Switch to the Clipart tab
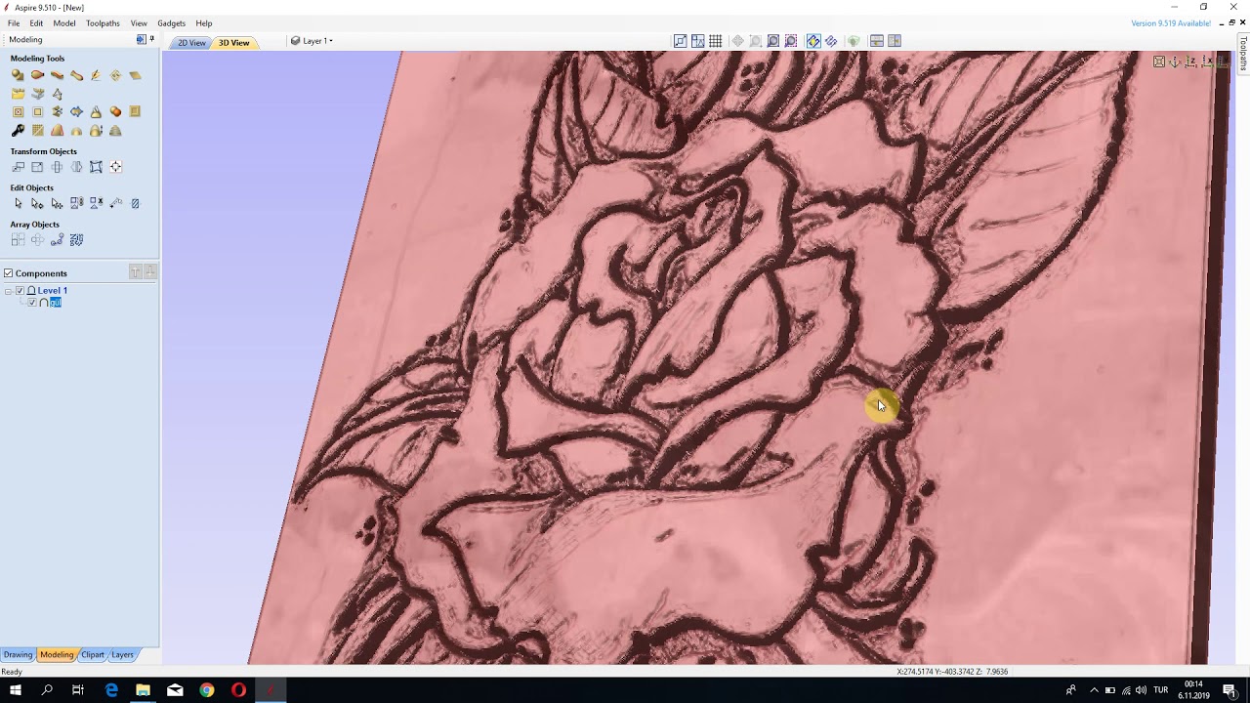Image resolution: width=1250 pixels, height=703 pixels. point(93,655)
